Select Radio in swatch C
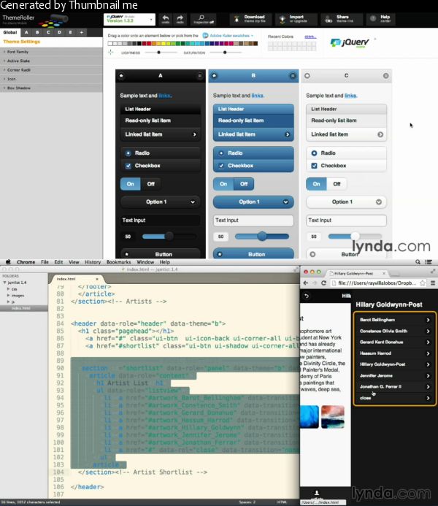438x506 pixels. pos(347,153)
